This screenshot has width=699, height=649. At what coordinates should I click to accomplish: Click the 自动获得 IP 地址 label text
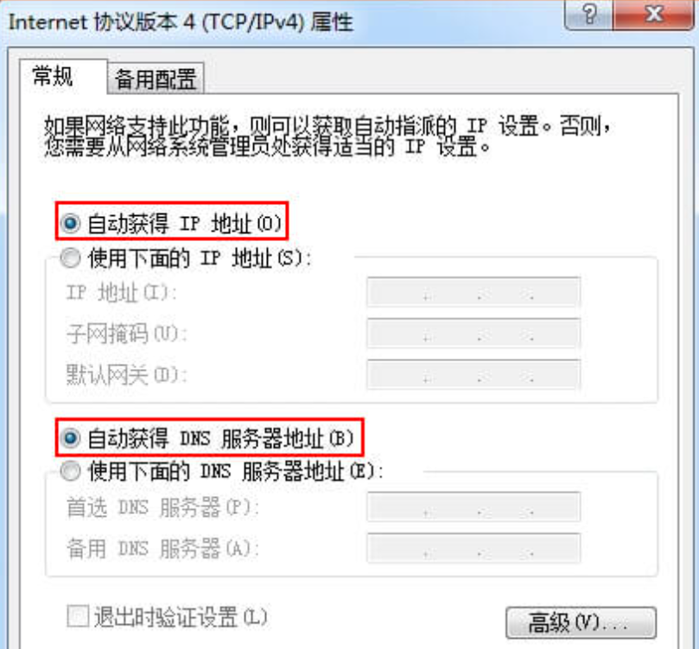(184, 223)
